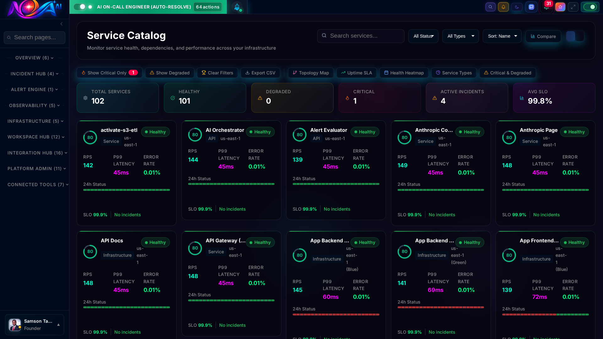
Task: Switch to the right-hand view mode toggle
Action: (580, 36)
